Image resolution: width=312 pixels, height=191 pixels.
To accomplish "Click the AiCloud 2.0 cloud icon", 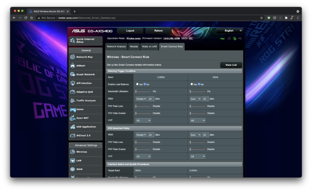I will (x=73, y=135).
